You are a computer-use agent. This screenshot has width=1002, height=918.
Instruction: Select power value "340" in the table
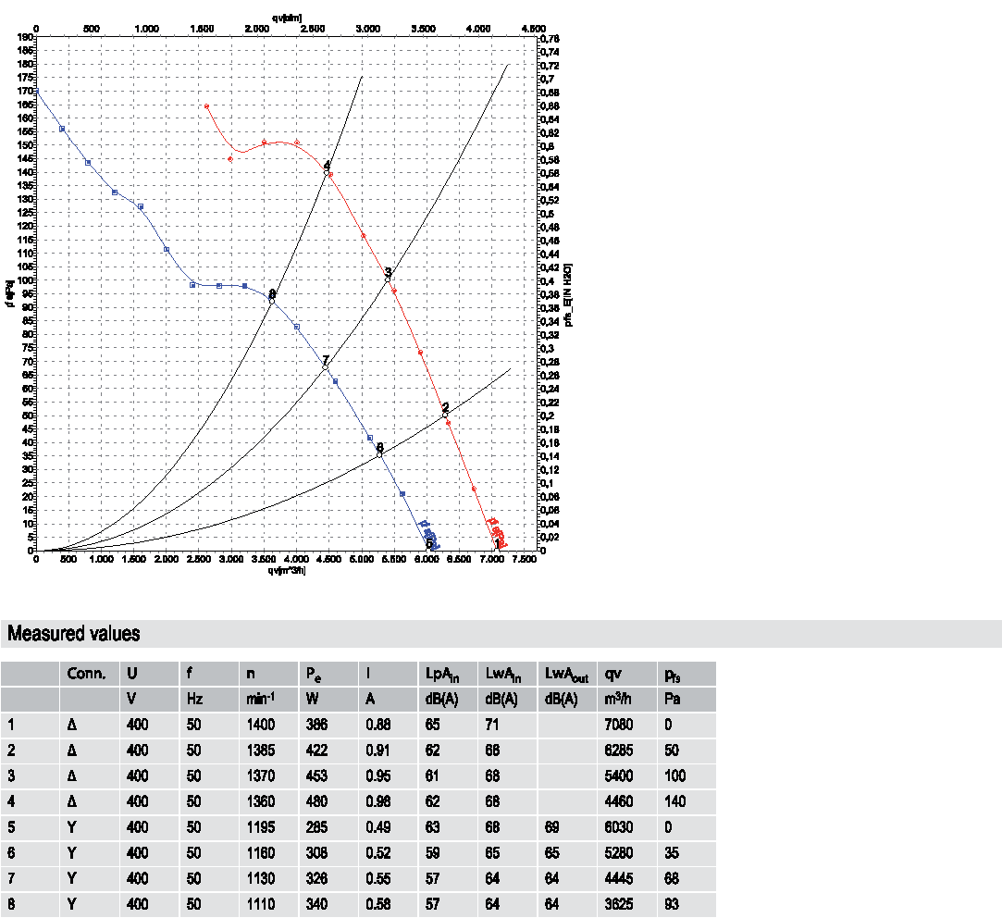click(x=316, y=904)
